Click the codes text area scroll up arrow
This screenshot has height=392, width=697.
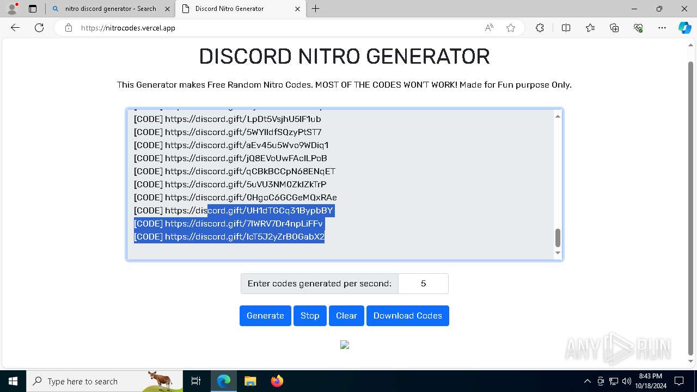coord(558,116)
